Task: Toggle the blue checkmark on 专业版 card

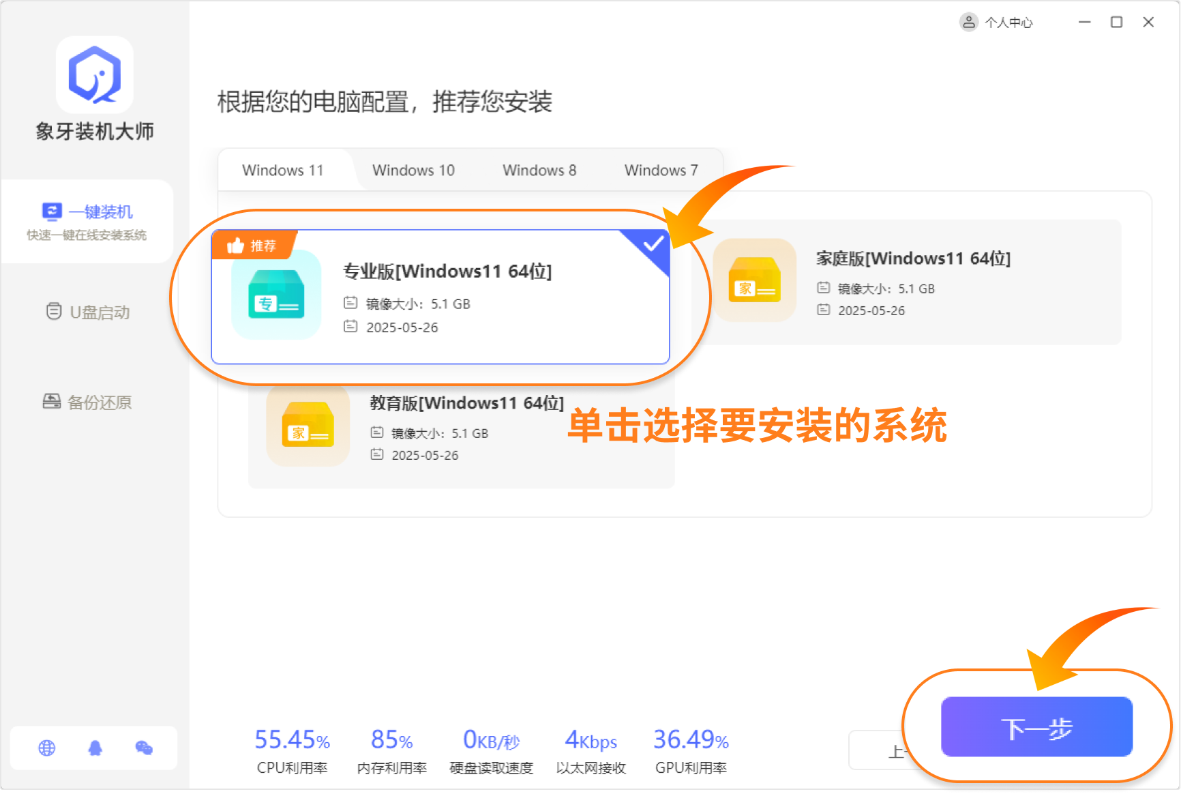Action: 653,244
